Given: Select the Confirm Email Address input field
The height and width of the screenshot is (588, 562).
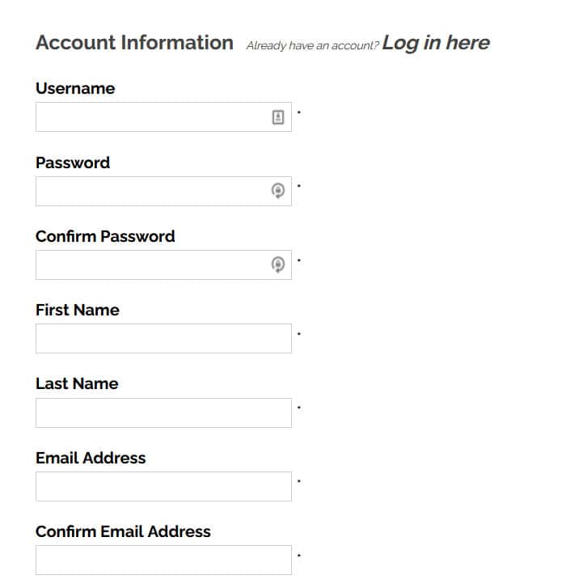Looking at the screenshot, I should tap(163, 560).
